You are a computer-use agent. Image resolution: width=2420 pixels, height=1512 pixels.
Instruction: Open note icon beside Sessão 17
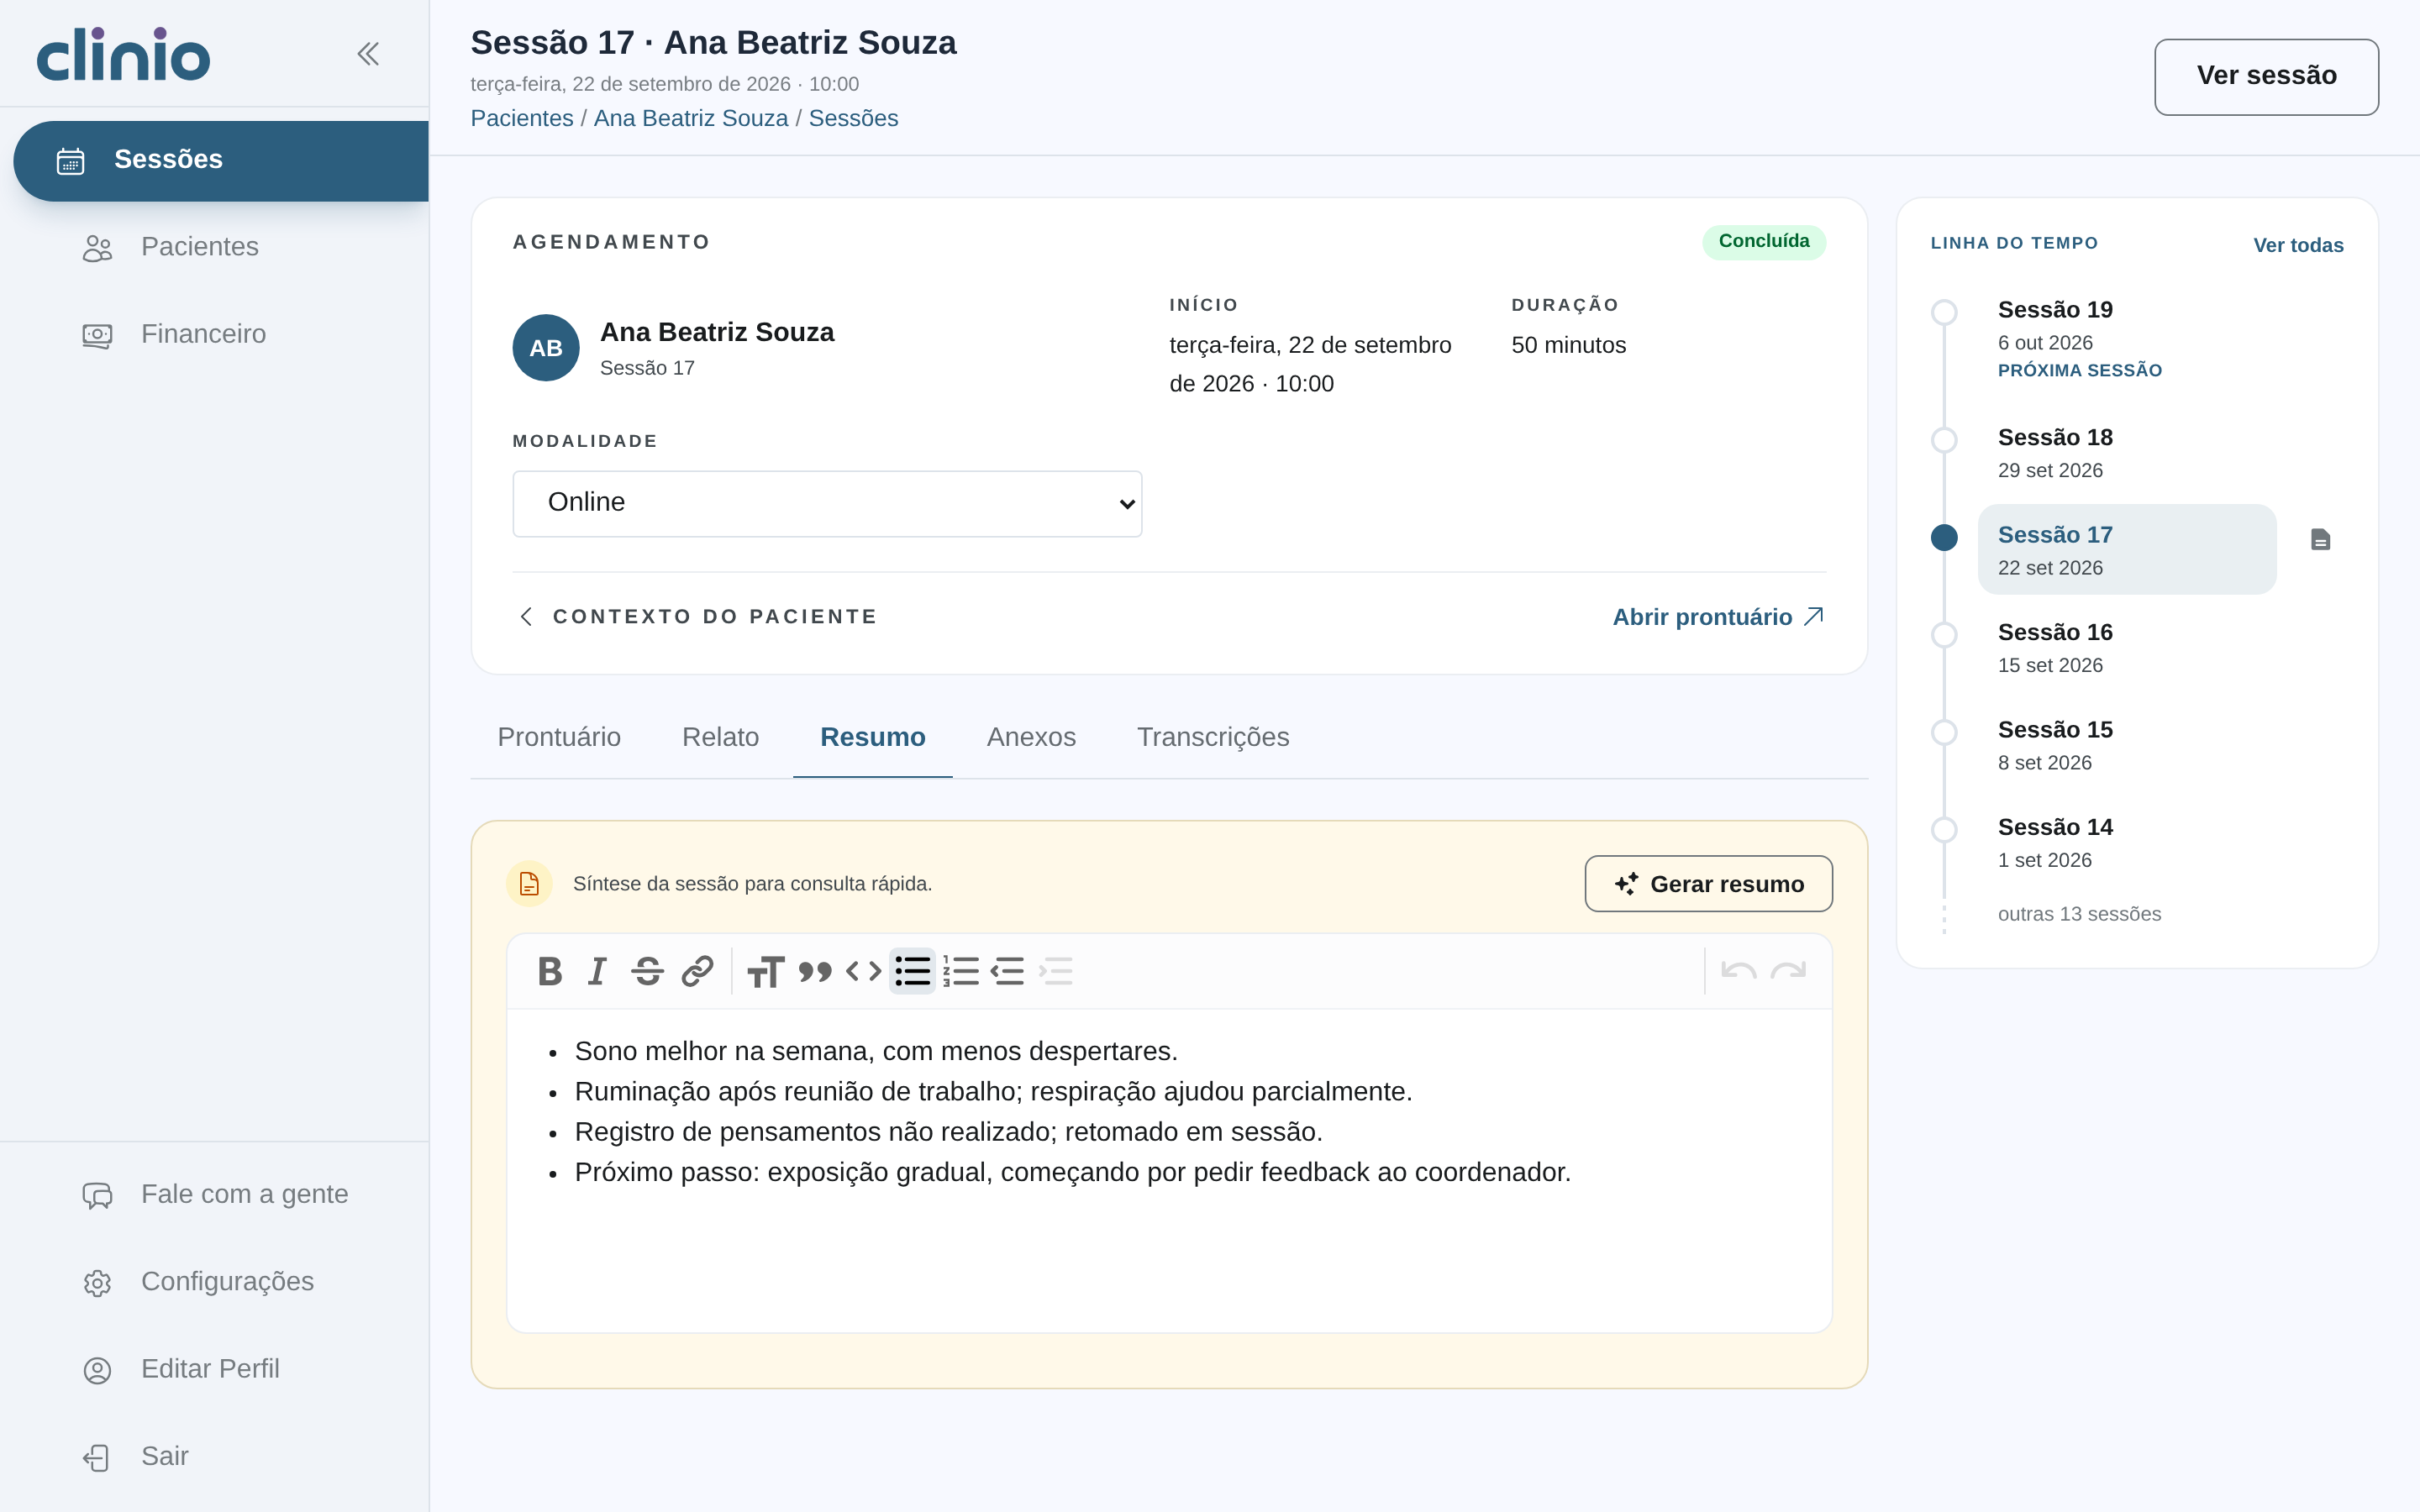tap(2321, 540)
